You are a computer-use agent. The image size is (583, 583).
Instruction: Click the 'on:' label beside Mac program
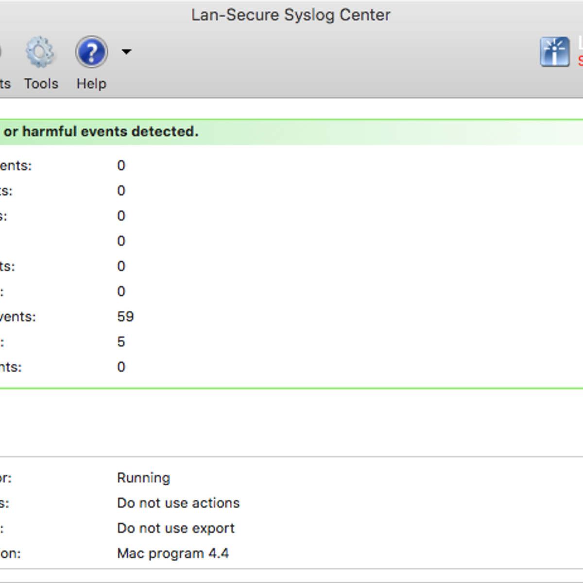tap(10, 553)
